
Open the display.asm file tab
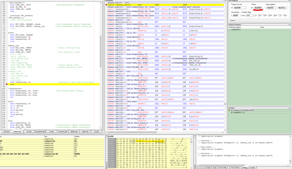[74, 132]
